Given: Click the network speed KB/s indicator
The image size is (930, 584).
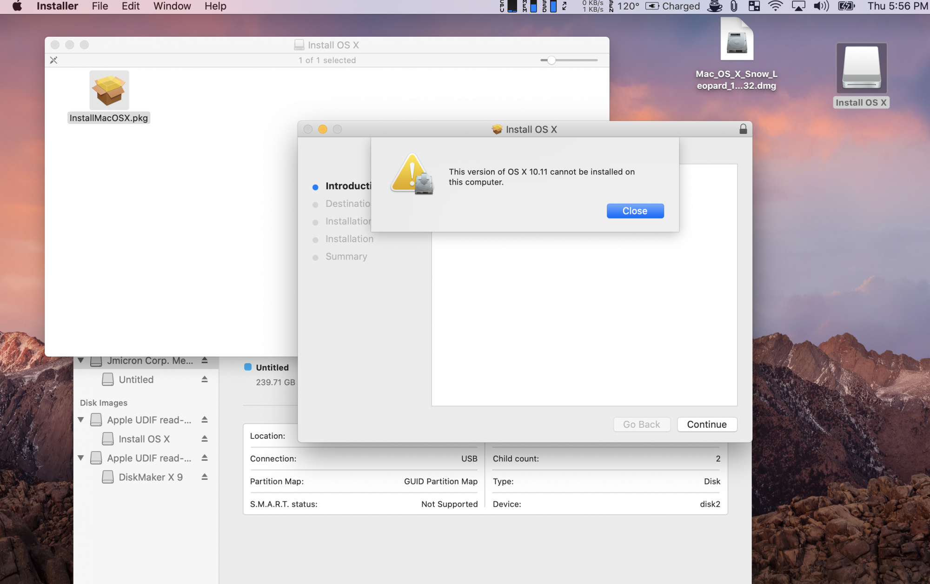Looking at the screenshot, I should tap(593, 6).
